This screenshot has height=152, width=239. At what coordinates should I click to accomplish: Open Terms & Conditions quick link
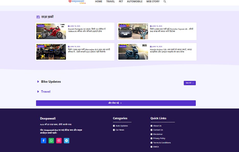point(162,143)
